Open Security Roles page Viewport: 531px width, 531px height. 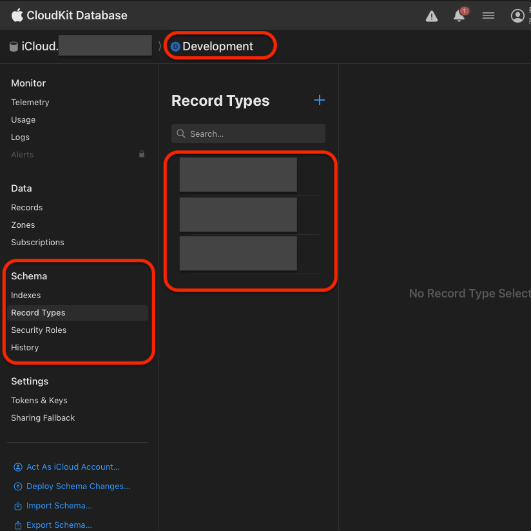pyautogui.click(x=39, y=330)
